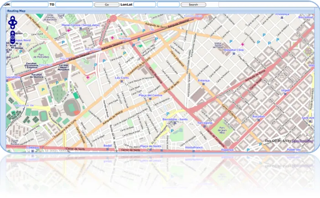Click the Avinguda de Xile label
The image size is (320, 198).
coord(25,105)
